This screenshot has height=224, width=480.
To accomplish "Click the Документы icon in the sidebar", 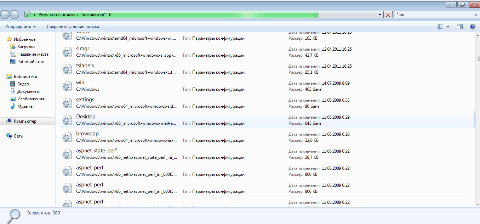I will coord(13,91).
